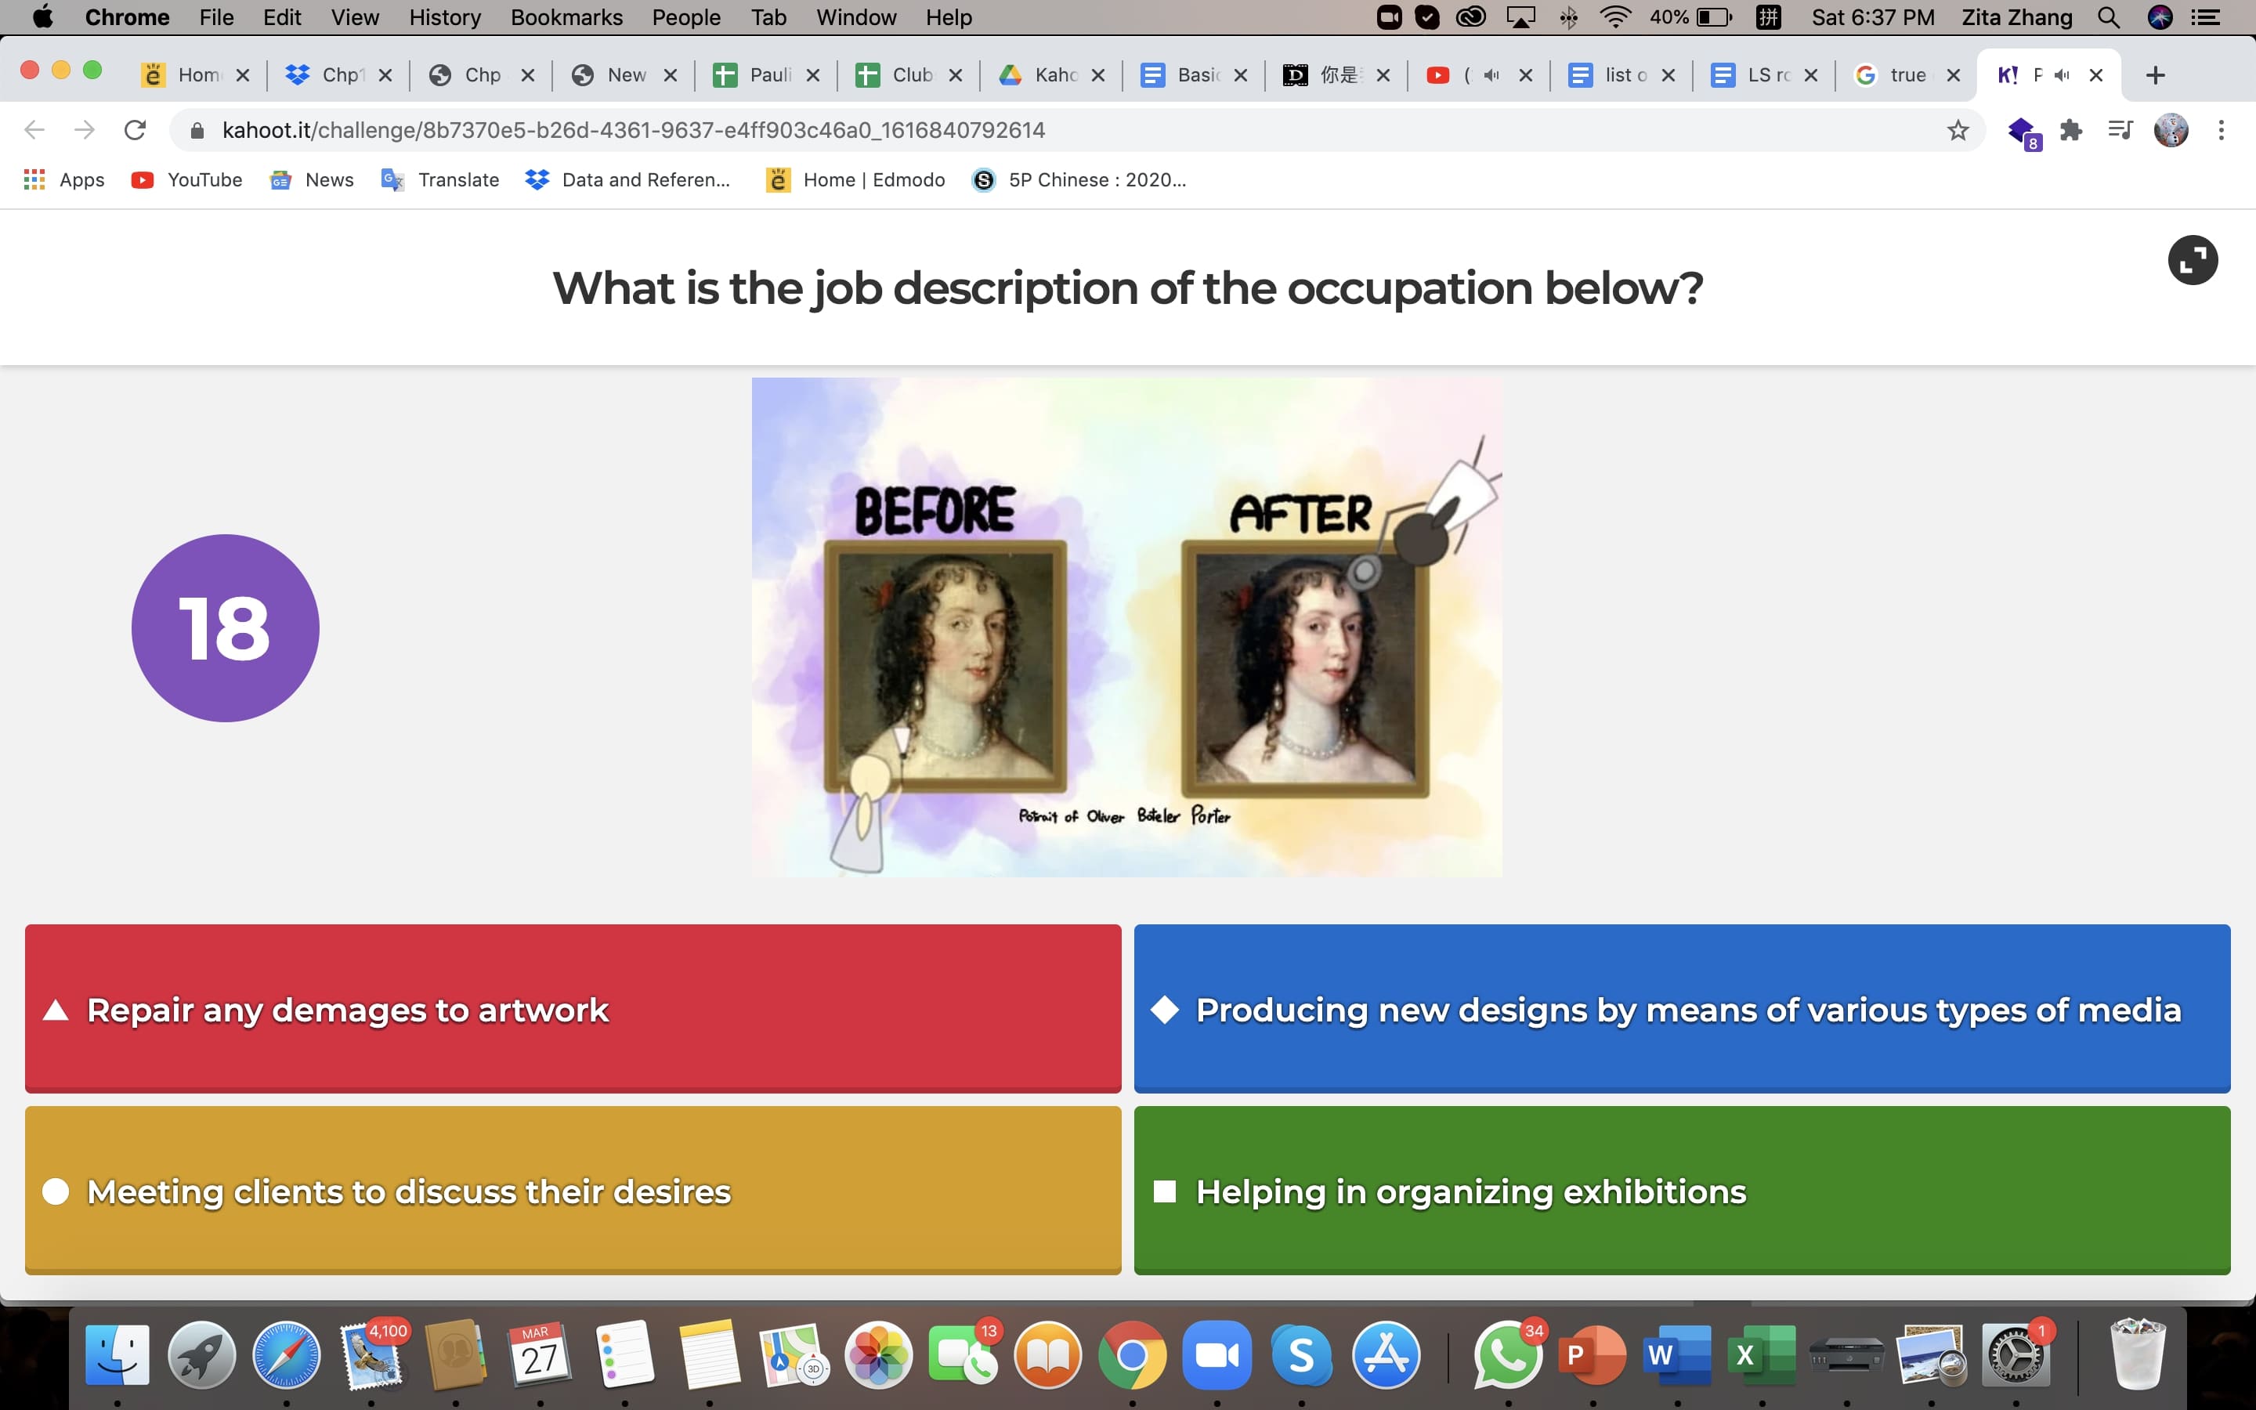The image size is (2256, 1410).
Task: Click the extension icon with badge 8
Action: point(2023,132)
